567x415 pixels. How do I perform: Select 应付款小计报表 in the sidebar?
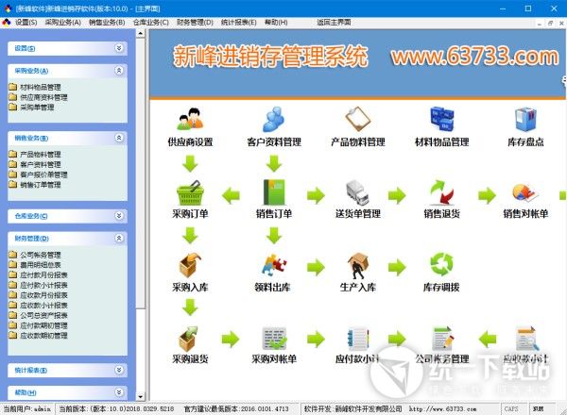pos(43,285)
